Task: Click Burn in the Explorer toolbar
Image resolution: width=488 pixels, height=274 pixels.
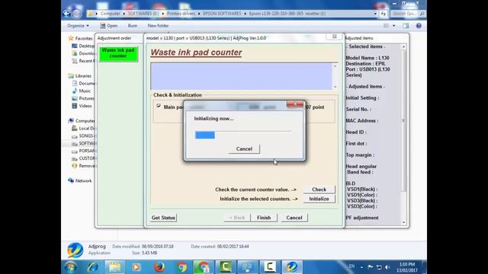Action: tap(133, 26)
